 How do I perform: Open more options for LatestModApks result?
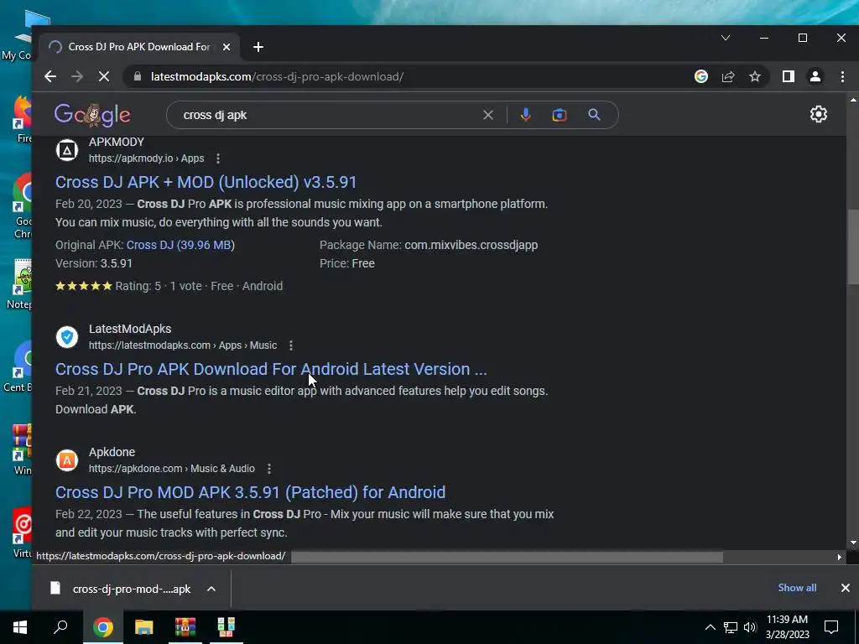pyautogui.click(x=291, y=345)
